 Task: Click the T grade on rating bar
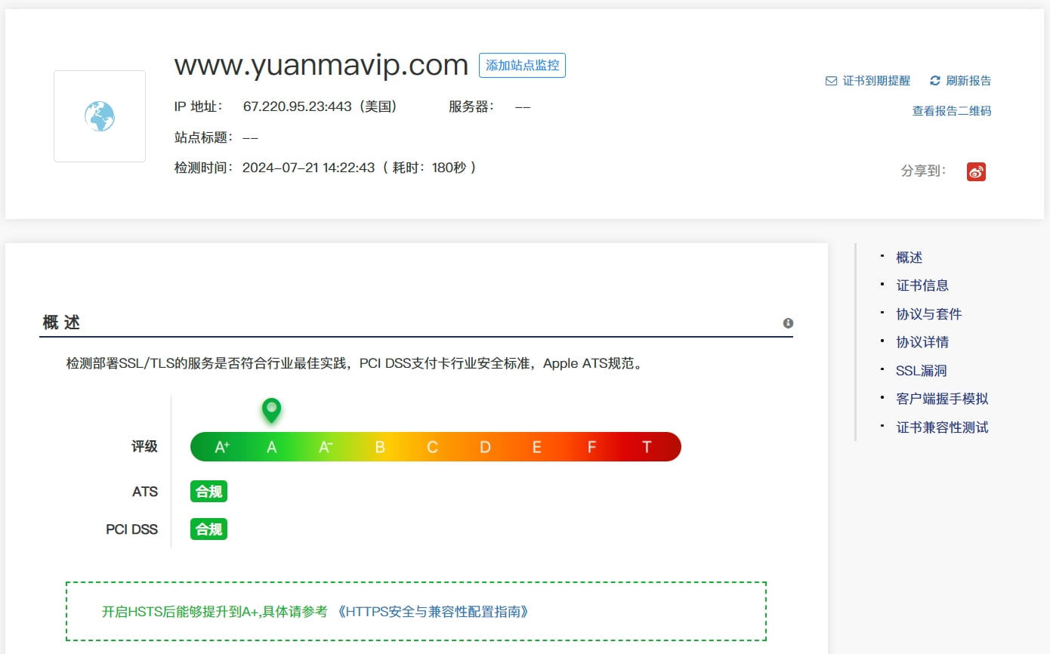pos(647,447)
